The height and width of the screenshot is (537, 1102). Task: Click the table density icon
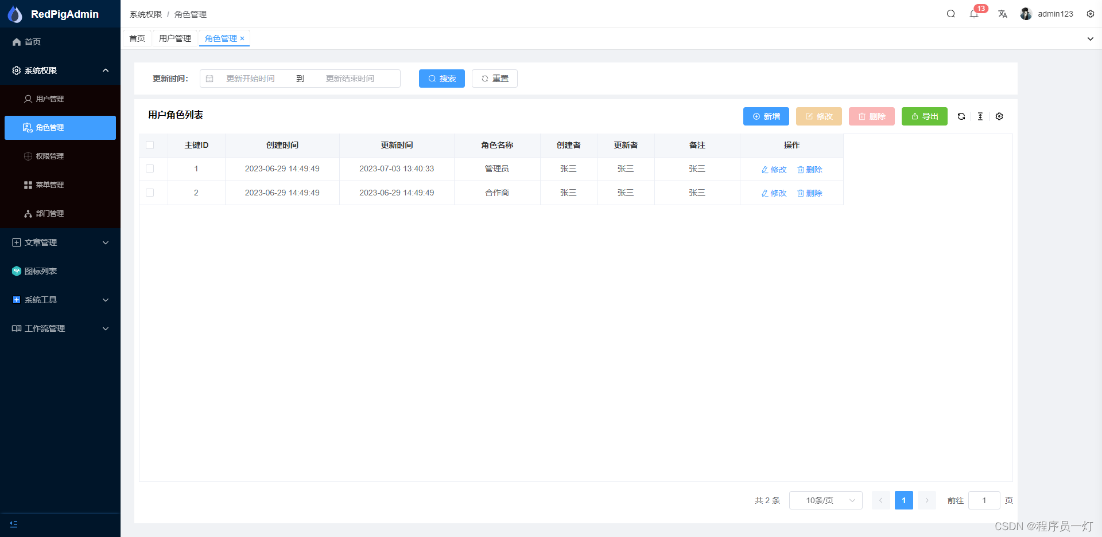[x=980, y=116]
